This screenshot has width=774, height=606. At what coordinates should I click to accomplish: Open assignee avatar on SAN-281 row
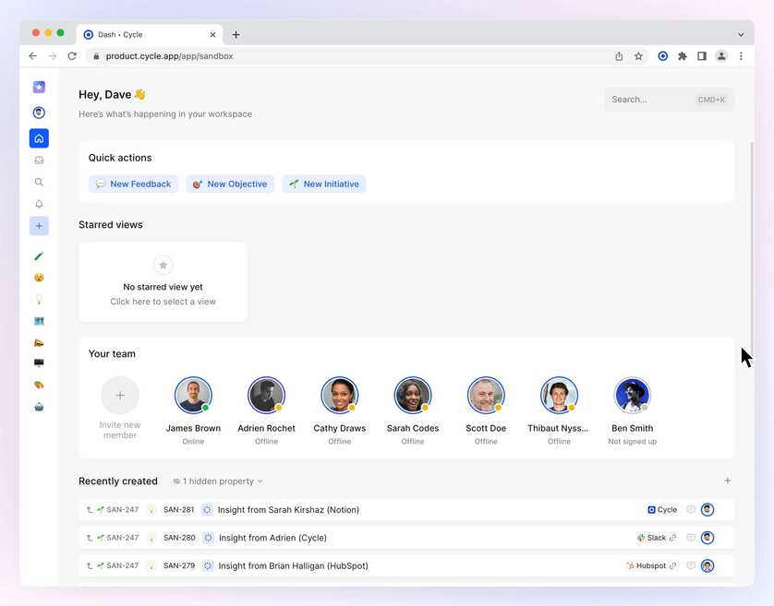pos(707,509)
